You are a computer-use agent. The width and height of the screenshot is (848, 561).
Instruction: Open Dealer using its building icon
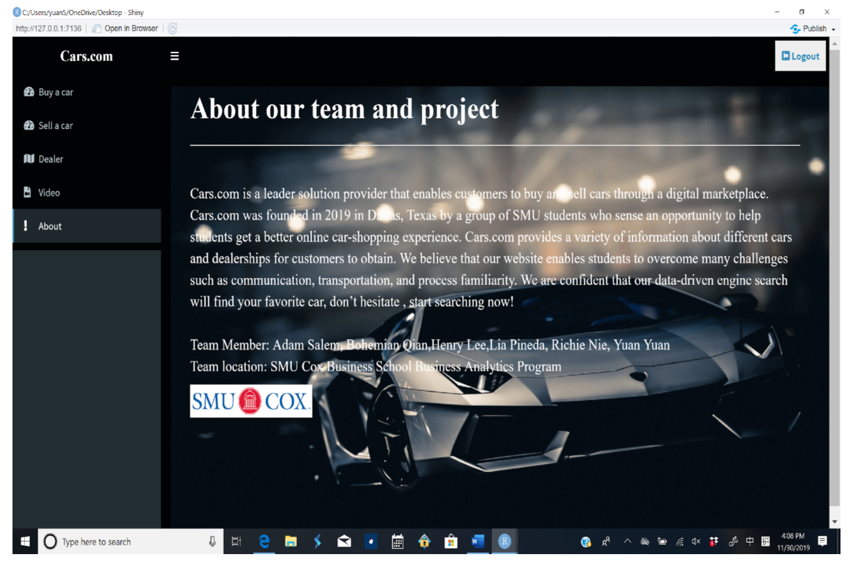(29, 159)
